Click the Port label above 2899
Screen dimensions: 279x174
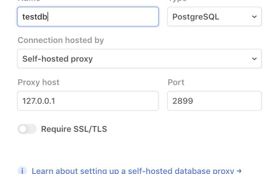tap(176, 82)
